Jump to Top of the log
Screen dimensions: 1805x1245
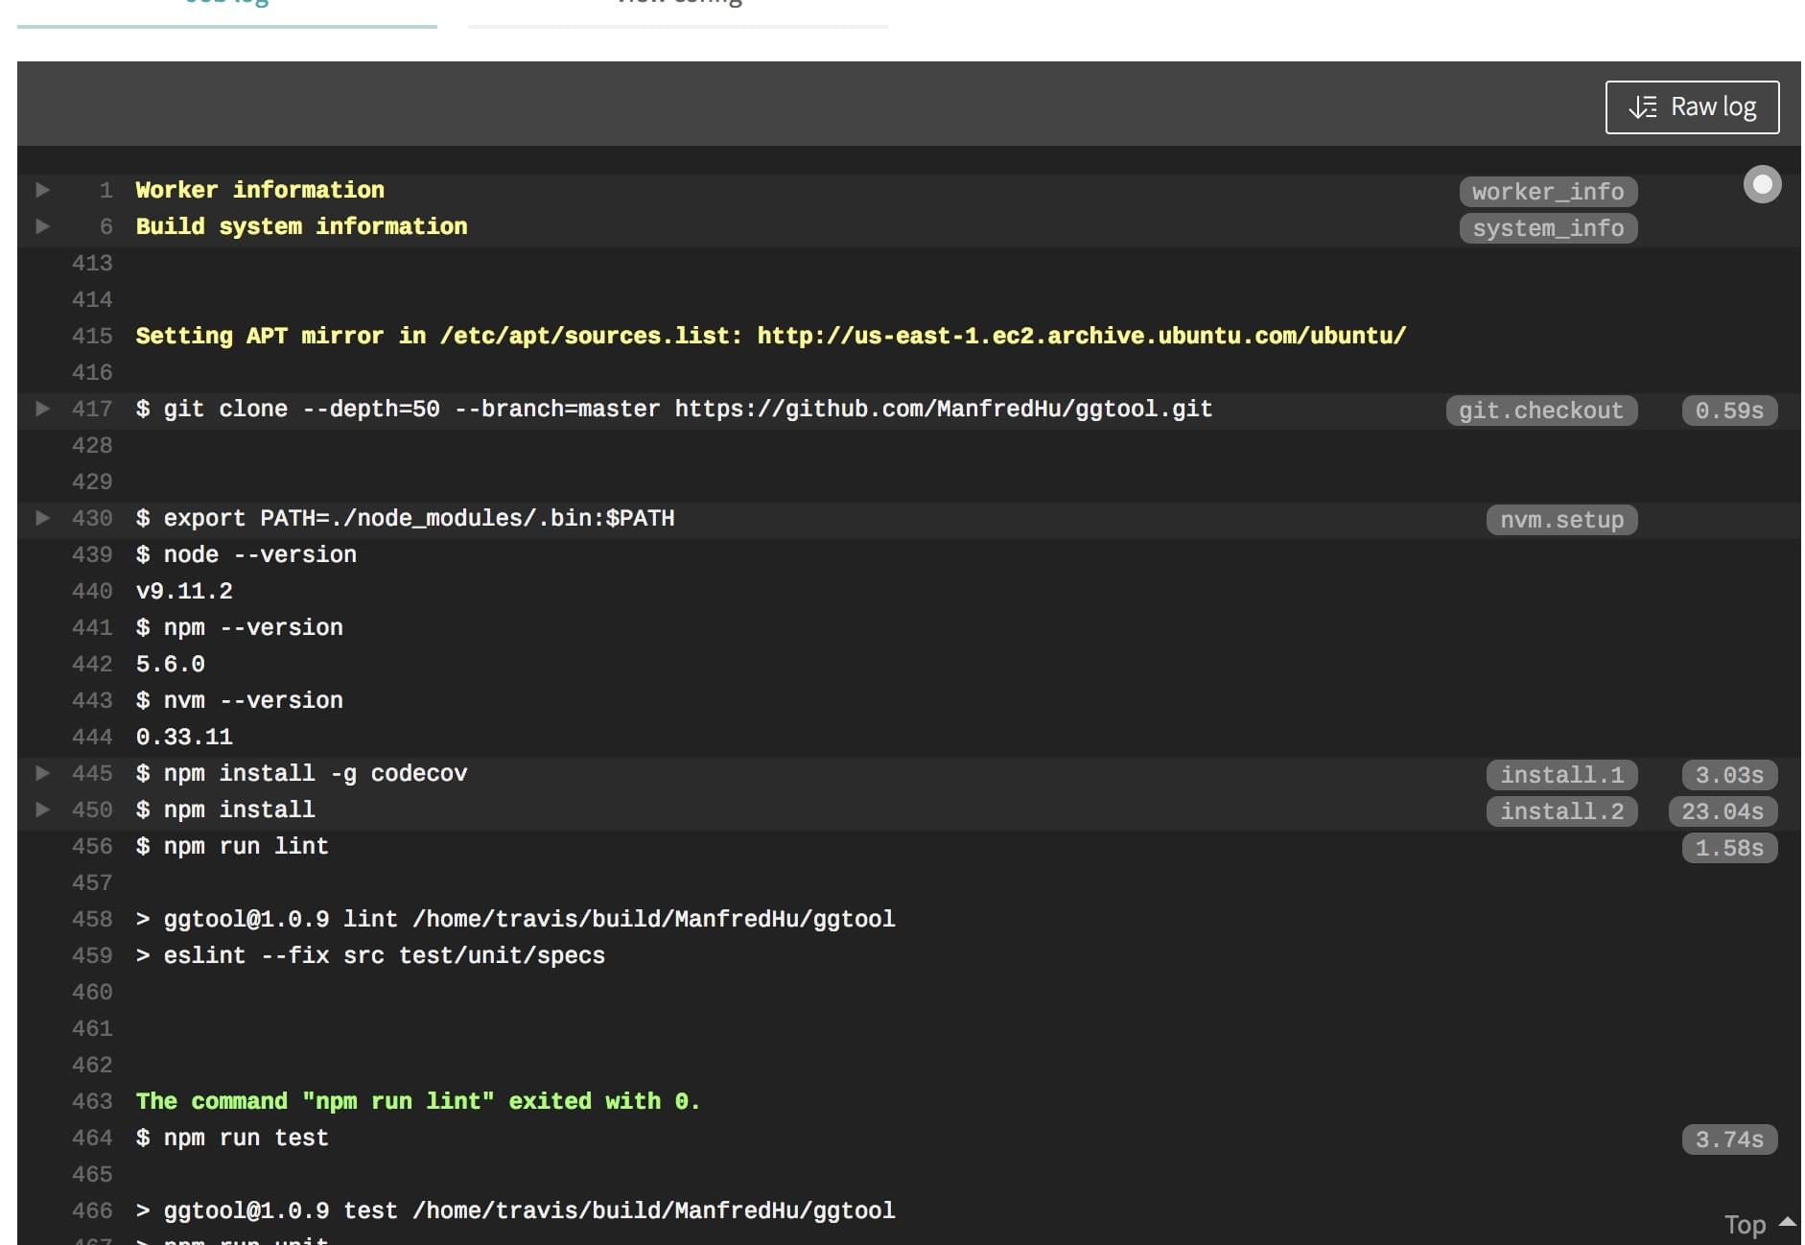pyautogui.click(x=1759, y=1225)
